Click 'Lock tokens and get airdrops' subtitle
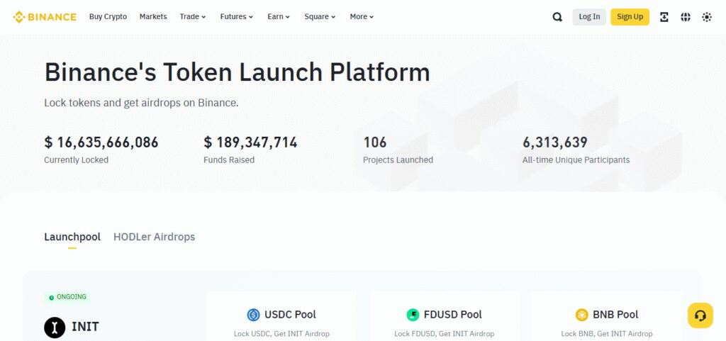 pyautogui.click(x=141, y=103)
